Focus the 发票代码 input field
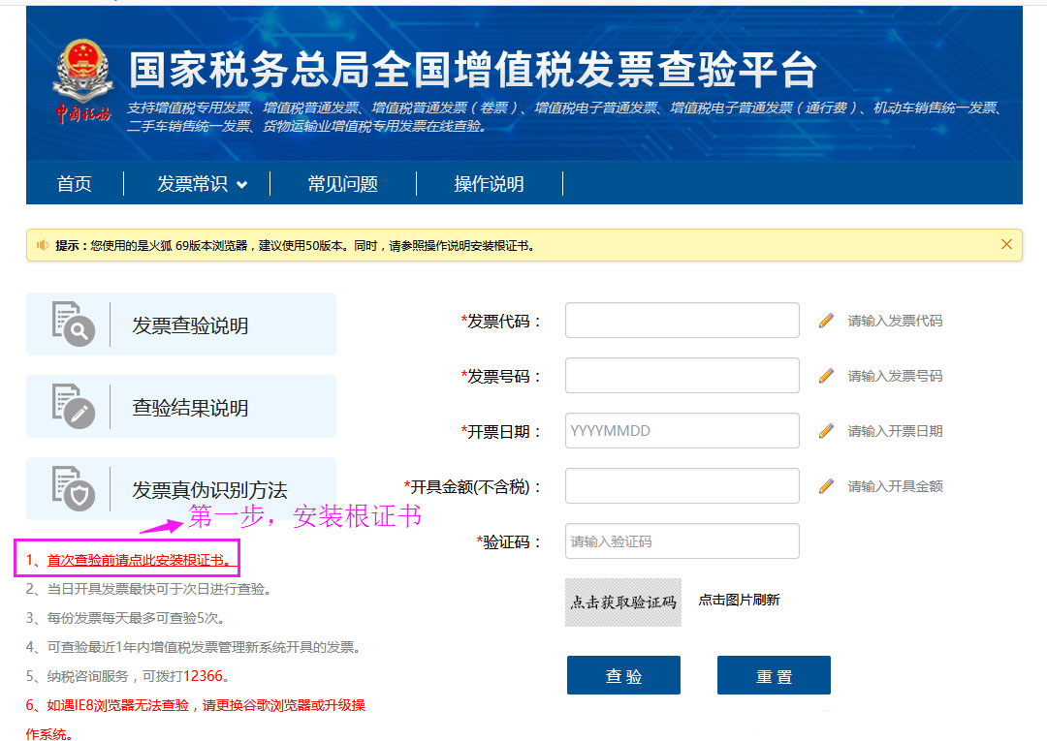This screenshot has height=741, width=1047. pyautogui.click(x=682, y=321)
